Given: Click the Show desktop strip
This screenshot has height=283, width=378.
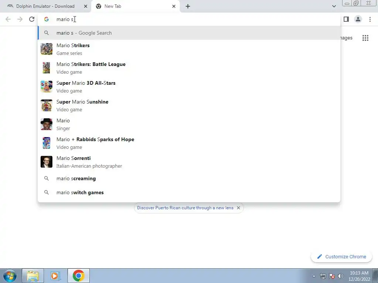Looking at the screenshot, I should click(375, 276).
